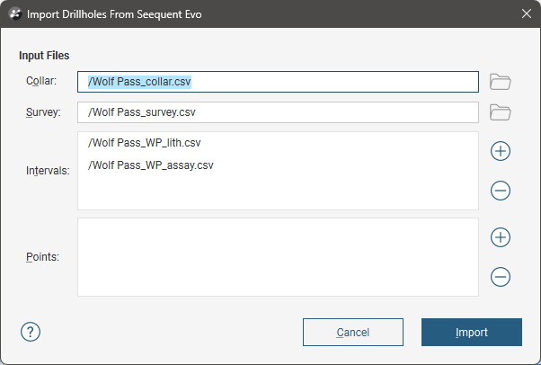Screen dimensions: 541x365
Task: Add an Intervals file with plus icon
Action: coord(501,151)
